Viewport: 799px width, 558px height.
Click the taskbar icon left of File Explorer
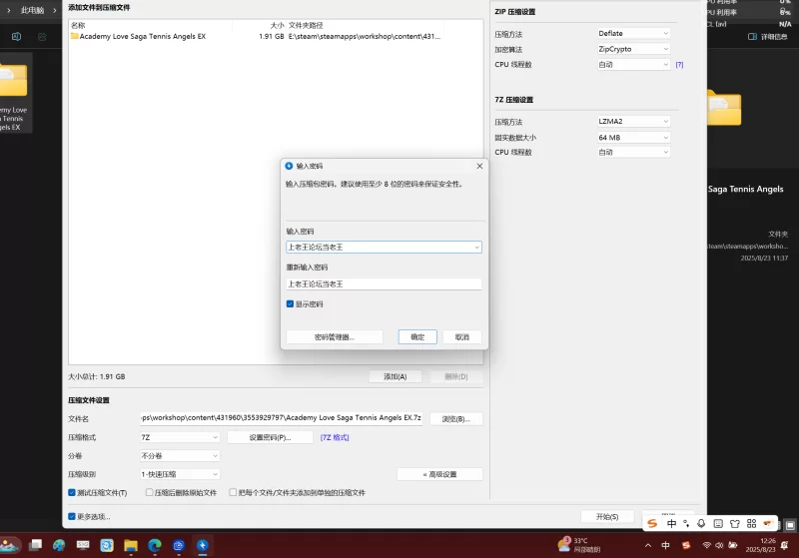[107, 545]
